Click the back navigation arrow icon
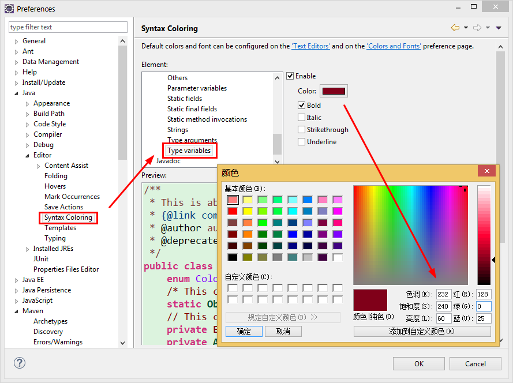The width and height of the screenshot is (513, 383). point(455,28)
